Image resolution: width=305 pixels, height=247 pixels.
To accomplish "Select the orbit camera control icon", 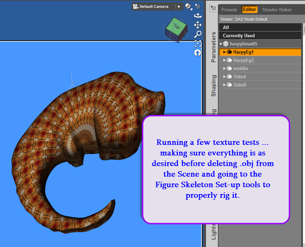I will pos(198,16).
